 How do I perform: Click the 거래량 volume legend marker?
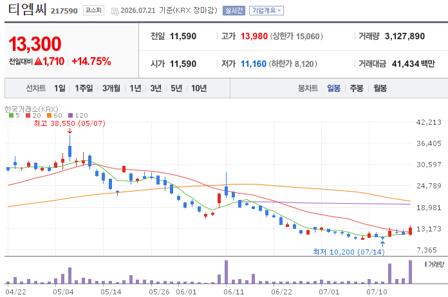coord(425,264)
